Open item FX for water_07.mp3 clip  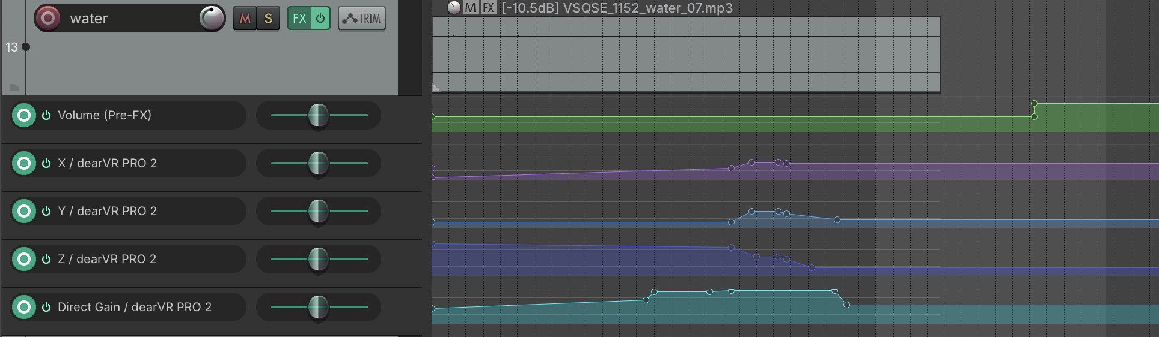(489, 8)
